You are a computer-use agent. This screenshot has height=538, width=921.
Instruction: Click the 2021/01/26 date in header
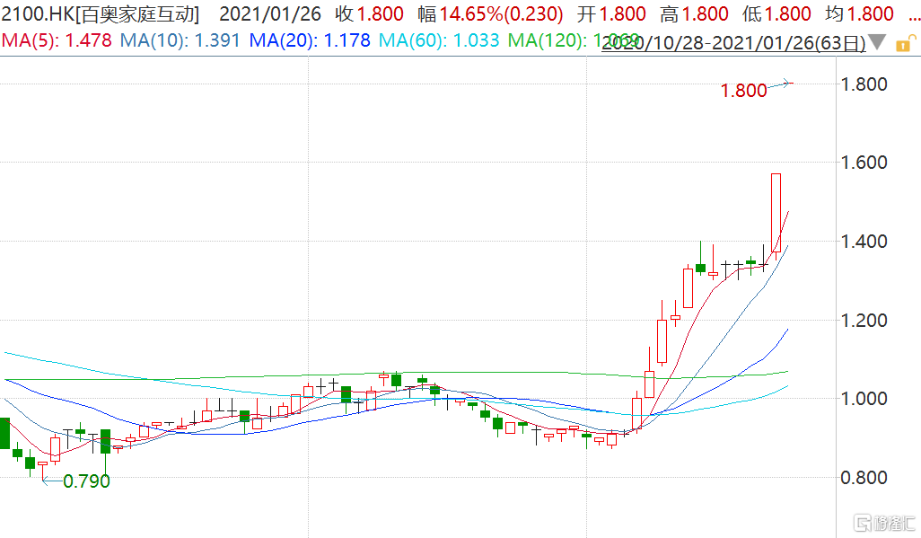[x=269, y=14]
